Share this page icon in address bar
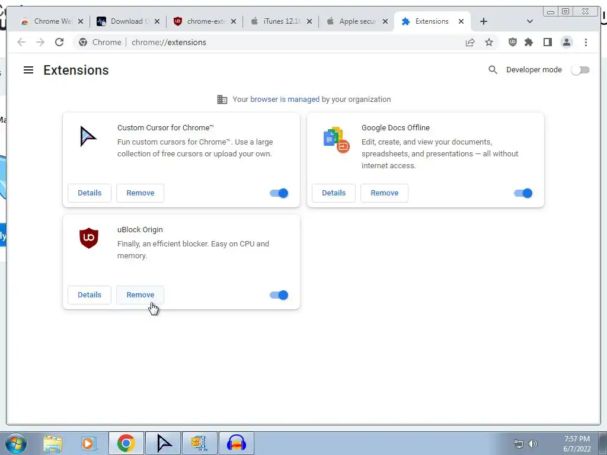Image resolution: width=607 pixels, height=455 pixels. click(x=470, y=42)
